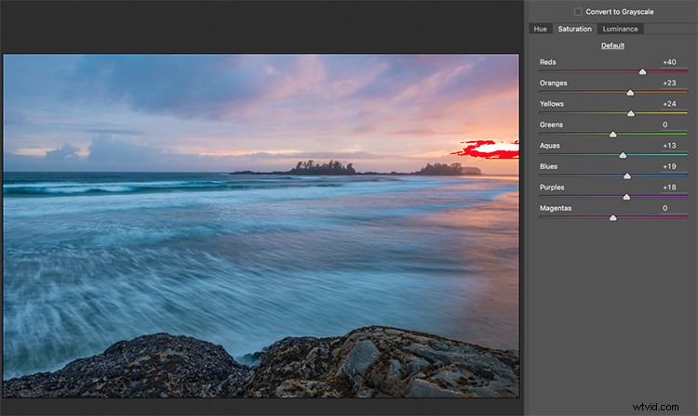Click the Oranges saturation slider handle
Screen dimensions: 698x416
click(x=630, y=92)
